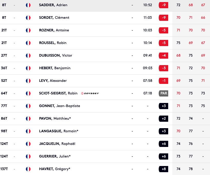The width and height of the screenshot is (210, 175).
Task: Click the +8 score badge for Havret
Action: click(x=163, y=169)
